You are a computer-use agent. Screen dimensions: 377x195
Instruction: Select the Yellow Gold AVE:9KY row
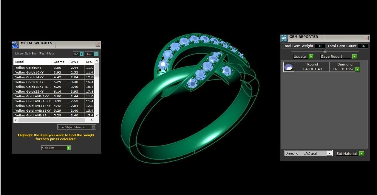point(54,96)
